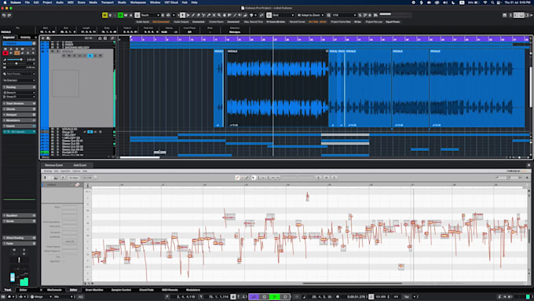The image size is (534, 301).
Task: Switch to the Sampler Control tab
Action: 121,290
